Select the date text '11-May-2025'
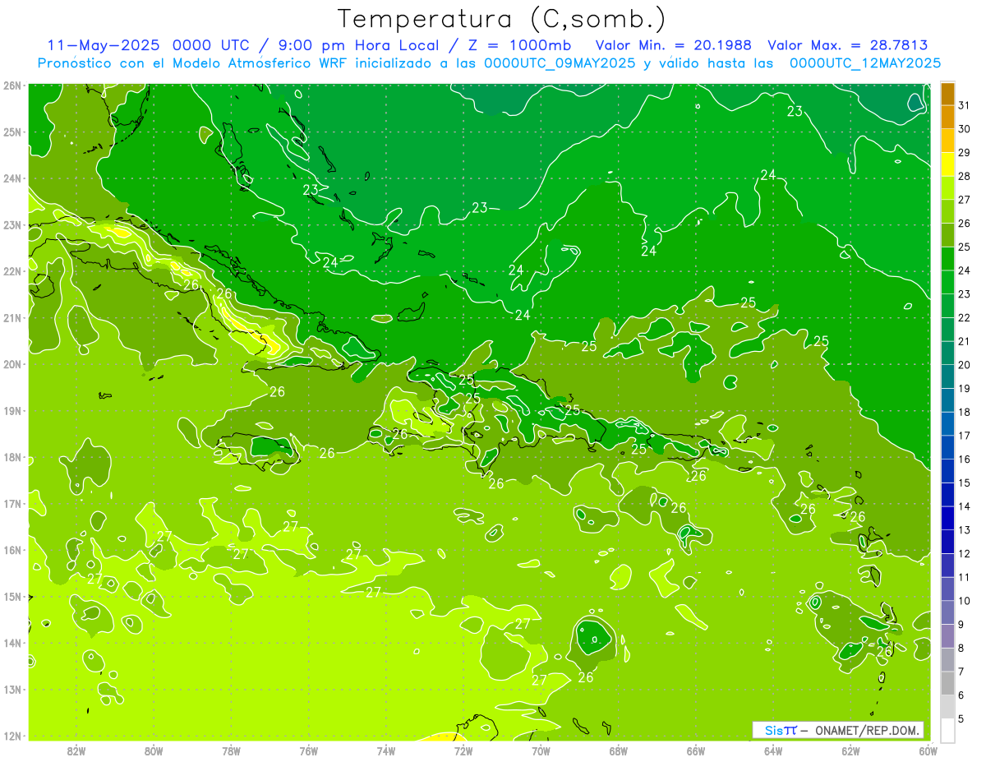 [x=103, y=45]
